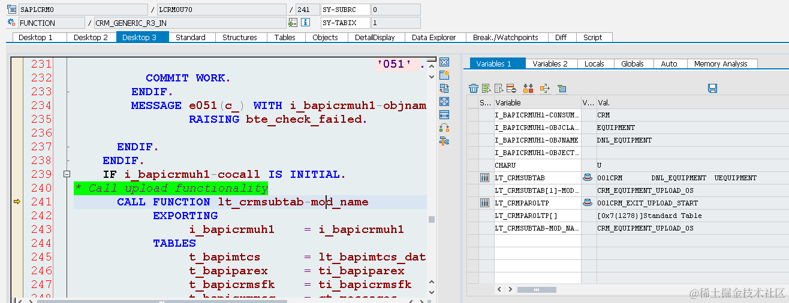Click the function module icon beside FUNCTION
The width and height of the screenshot is (789, 303).
11,23
